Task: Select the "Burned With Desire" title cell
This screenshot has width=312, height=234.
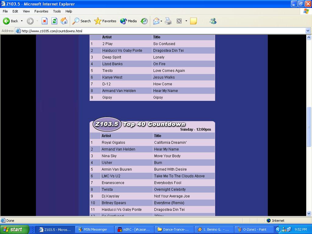Action: (x=184, y=169)
